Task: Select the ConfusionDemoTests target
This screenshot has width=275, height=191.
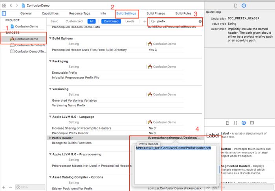Action: [27, 45]
